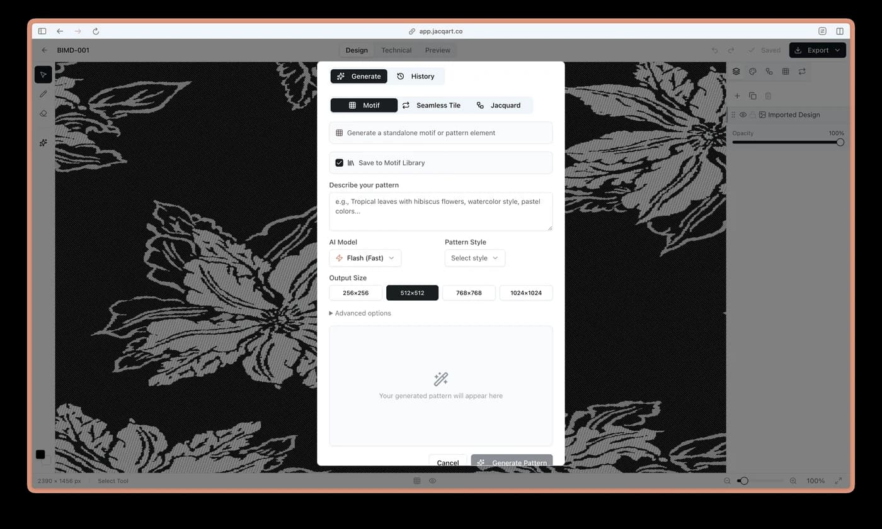
Task: Go back using the arrow beside BIMD-001
Action: [44, 50]
